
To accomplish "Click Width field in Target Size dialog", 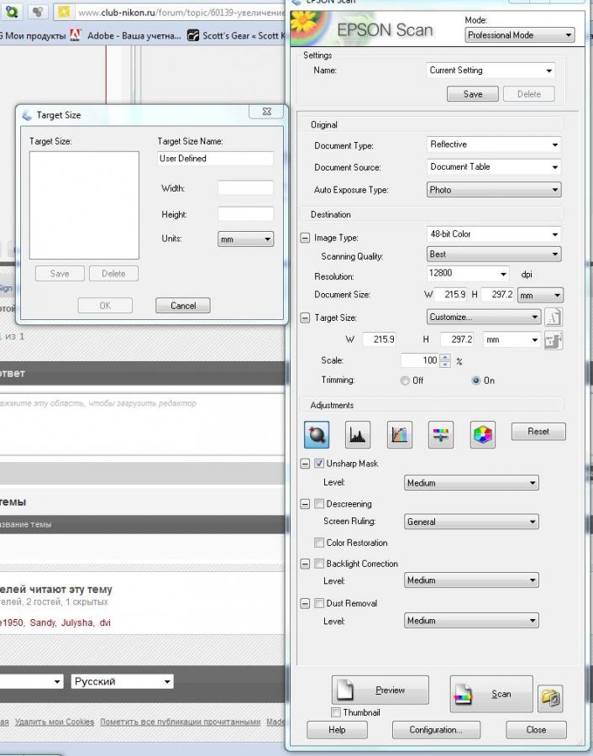I will coord(245,188).
